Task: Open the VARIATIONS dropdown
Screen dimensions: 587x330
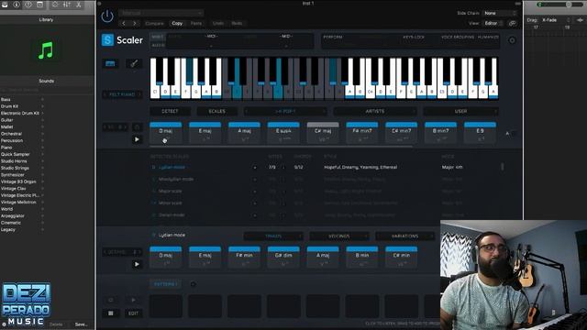Action: 404,236
